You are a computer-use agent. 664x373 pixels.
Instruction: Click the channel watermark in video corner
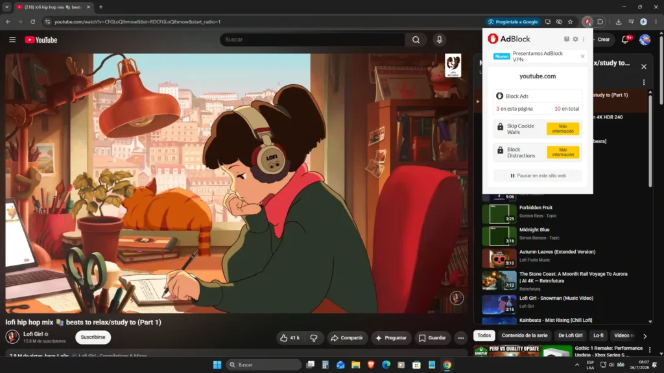(456, 298)
